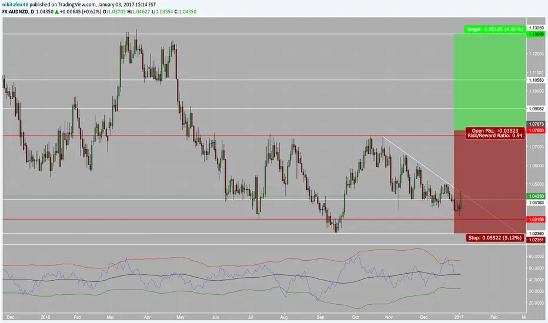Click the green 1.04350 current price tag
This screenshot has width=548, height=323.
(536, 197)
